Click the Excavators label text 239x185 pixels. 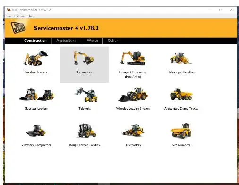(x=85, y=72)
